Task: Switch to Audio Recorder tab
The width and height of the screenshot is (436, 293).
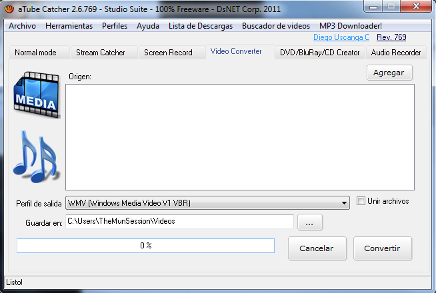Action: (396, 53)
